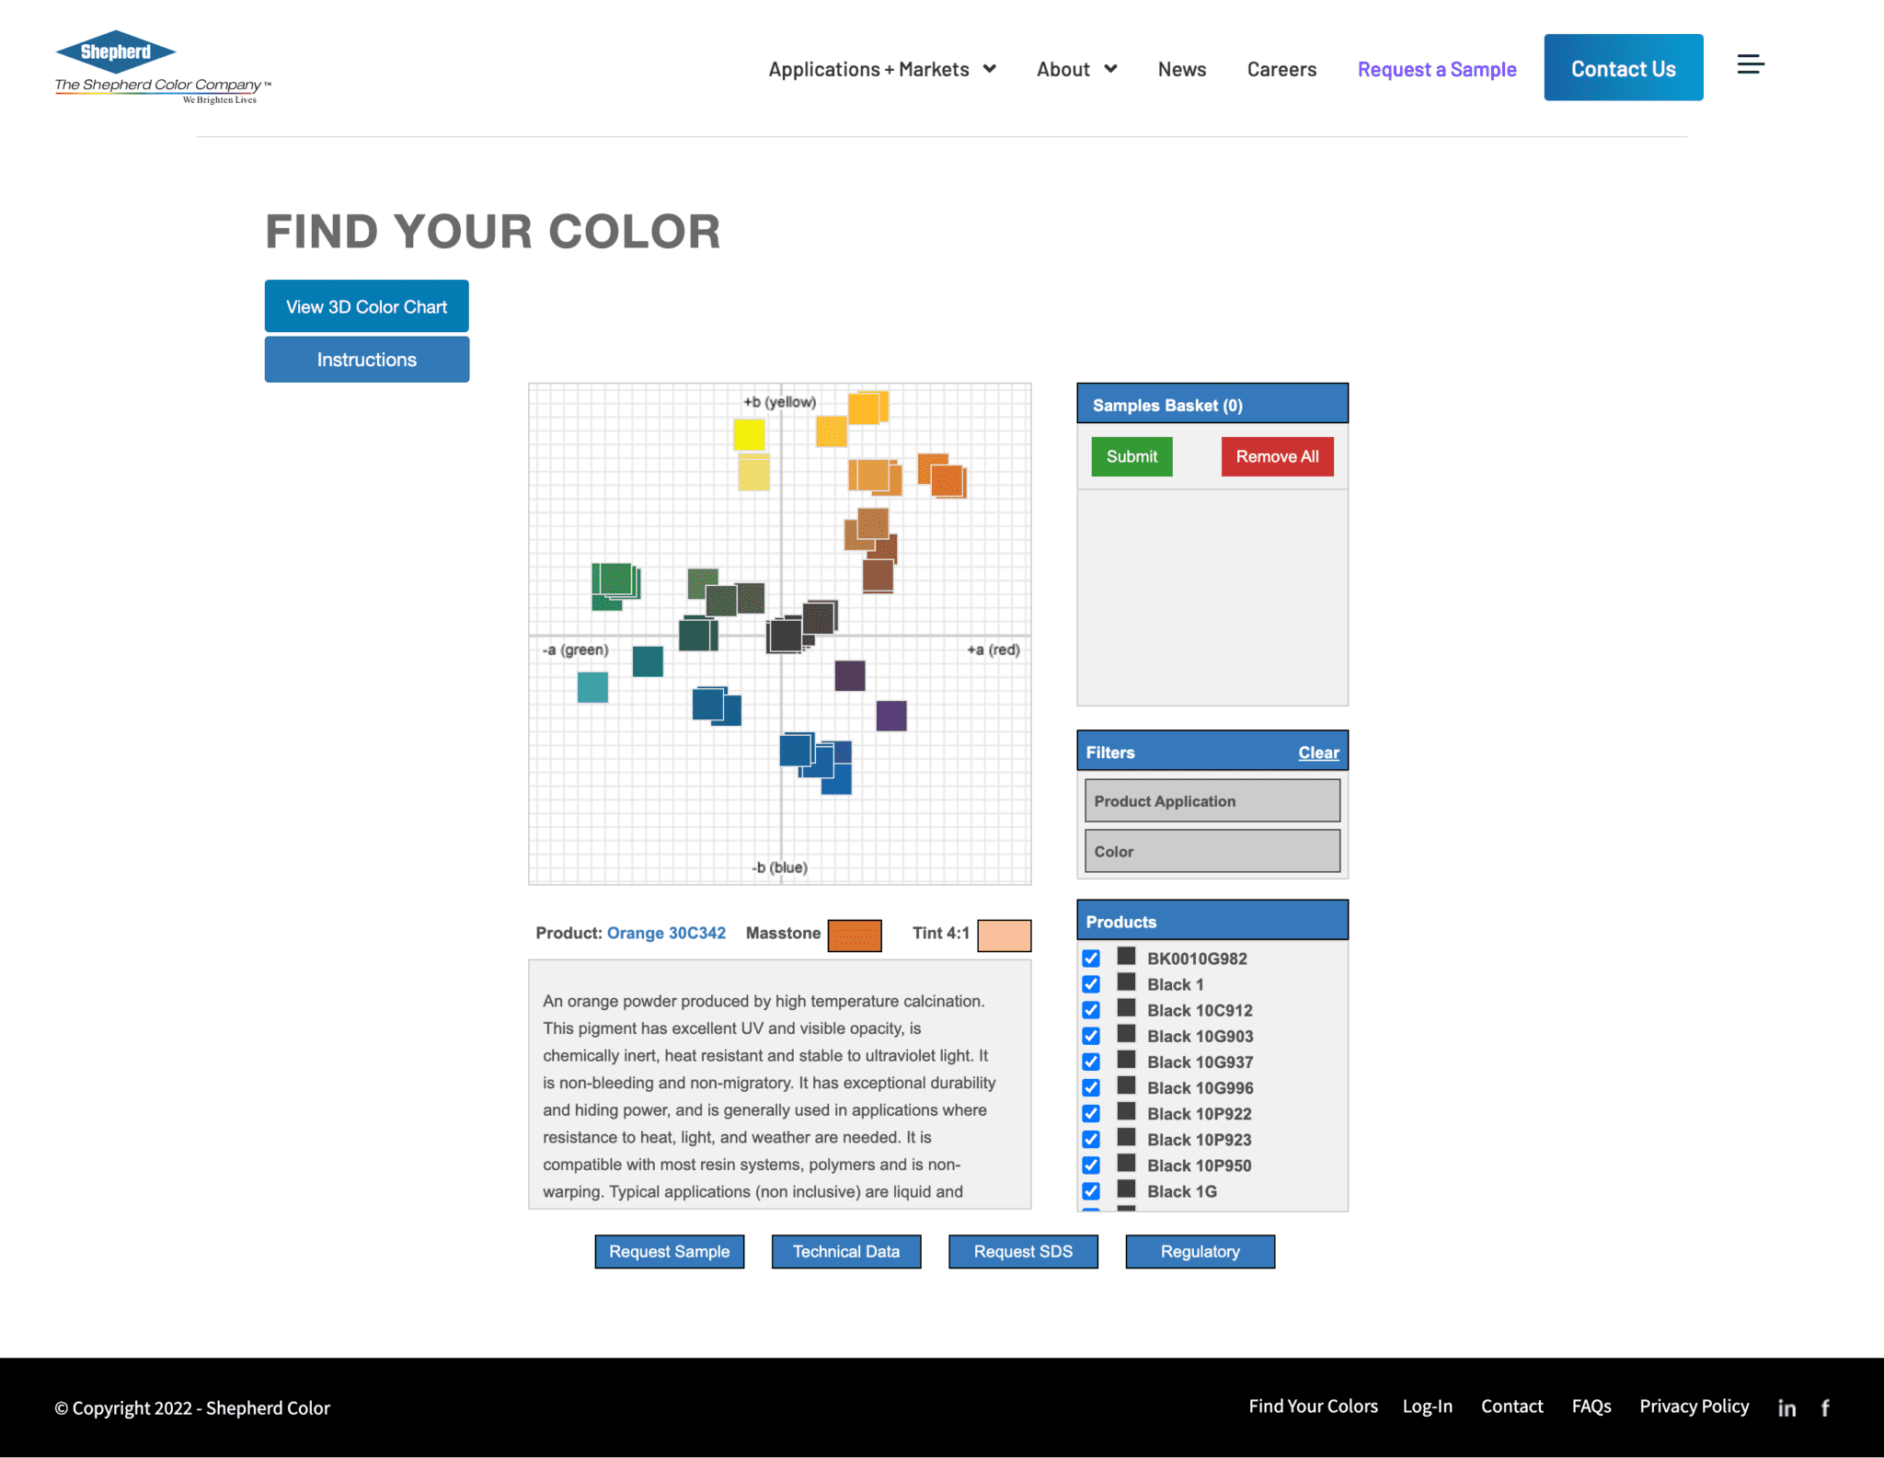Click the Black 10C912 product name
1884x1458 pixels.
tap(1200, 1010)
